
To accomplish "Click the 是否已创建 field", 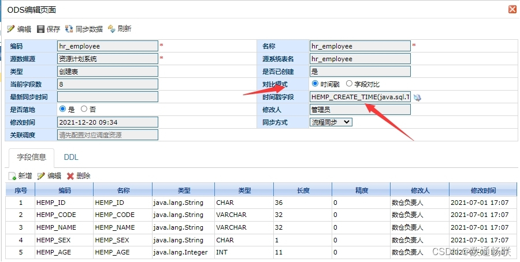I will 360,72.
